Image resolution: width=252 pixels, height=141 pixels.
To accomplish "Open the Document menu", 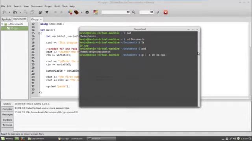I will [x=37, y=6].
